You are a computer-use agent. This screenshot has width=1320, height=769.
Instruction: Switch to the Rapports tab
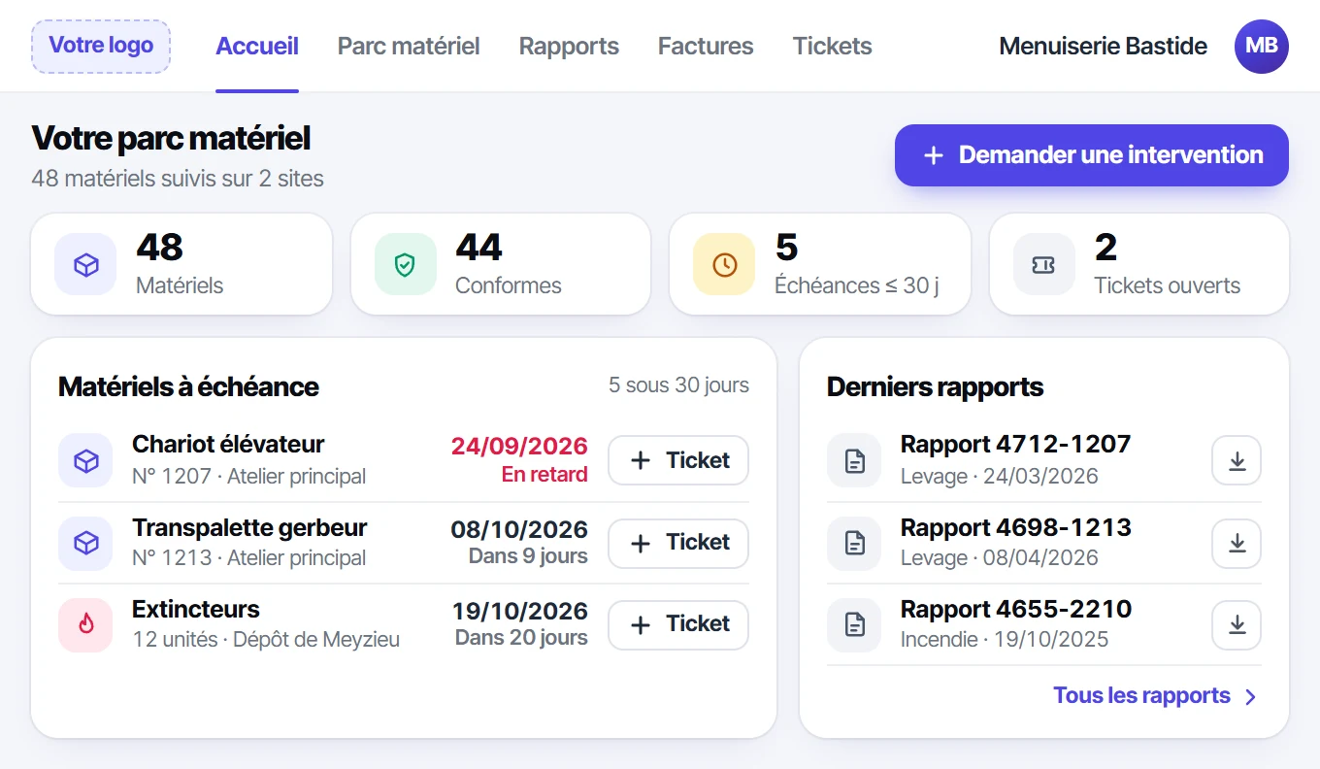pos(569,46)
